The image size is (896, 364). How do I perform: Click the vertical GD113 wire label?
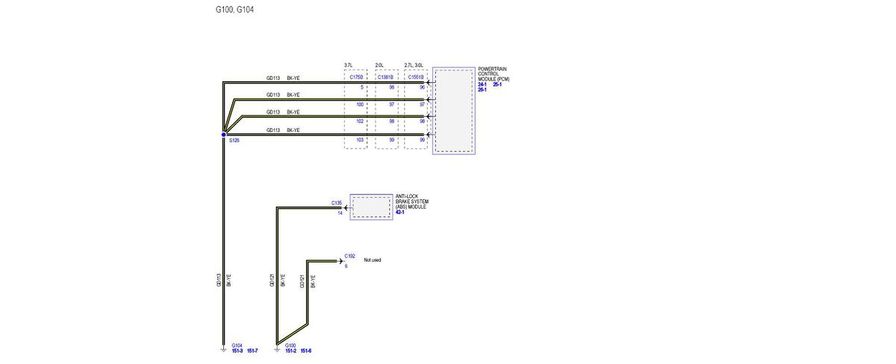pyautogui.click(x=219, y=280)
